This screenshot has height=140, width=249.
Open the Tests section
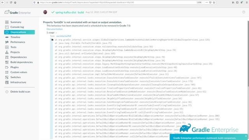coord(13,47)
